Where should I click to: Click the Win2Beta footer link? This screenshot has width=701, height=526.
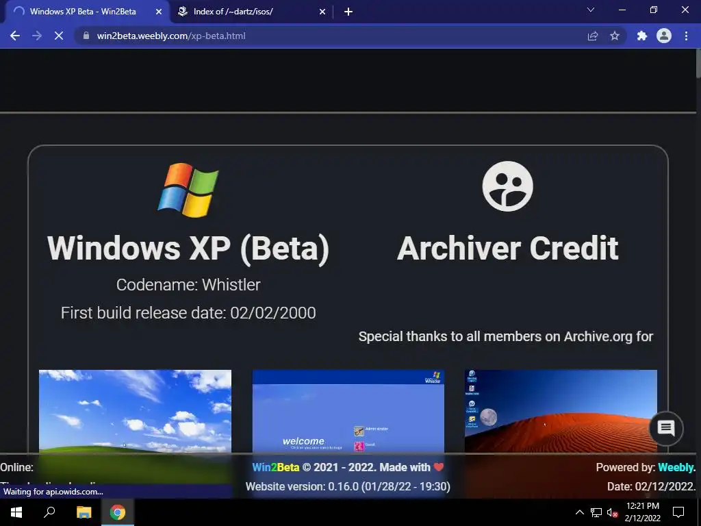pos(275,467)
